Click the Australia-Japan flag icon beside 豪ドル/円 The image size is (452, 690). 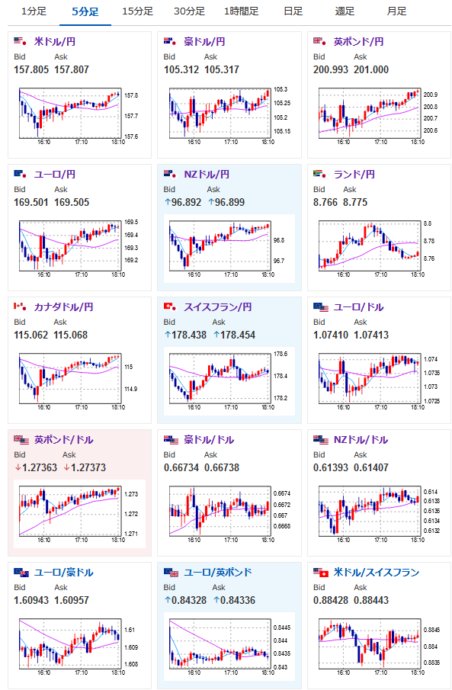point(170,41)
